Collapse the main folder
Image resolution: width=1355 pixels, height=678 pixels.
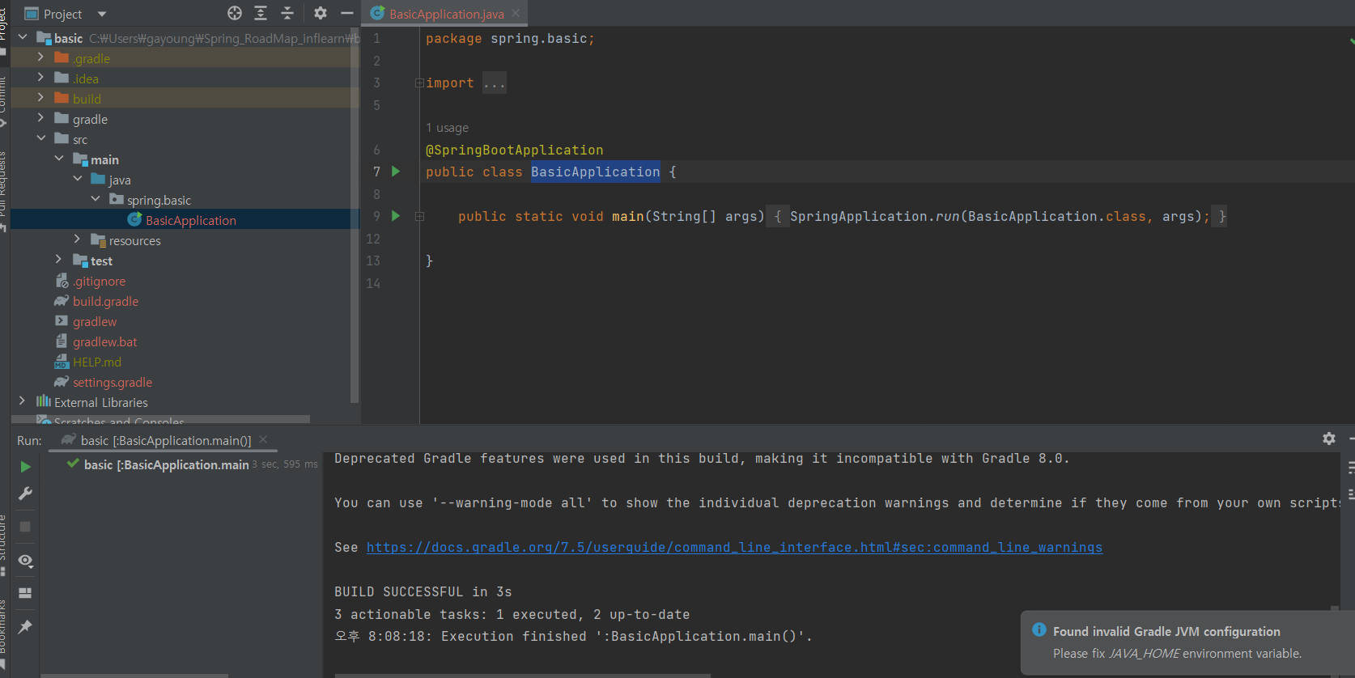click(59, 159)
